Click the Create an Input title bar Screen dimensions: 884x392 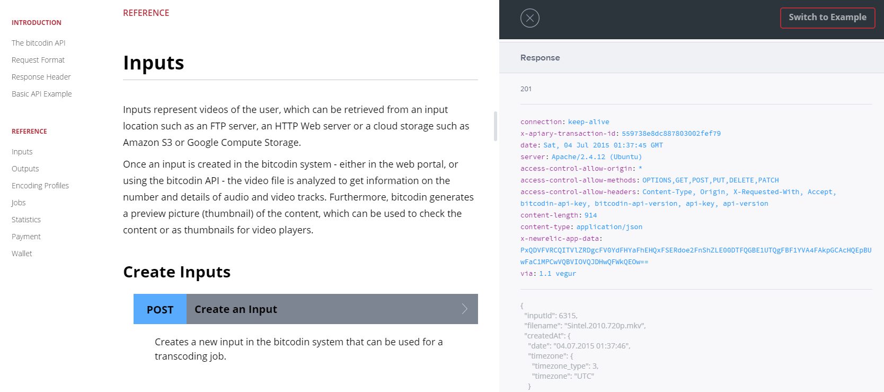point(332,309)
